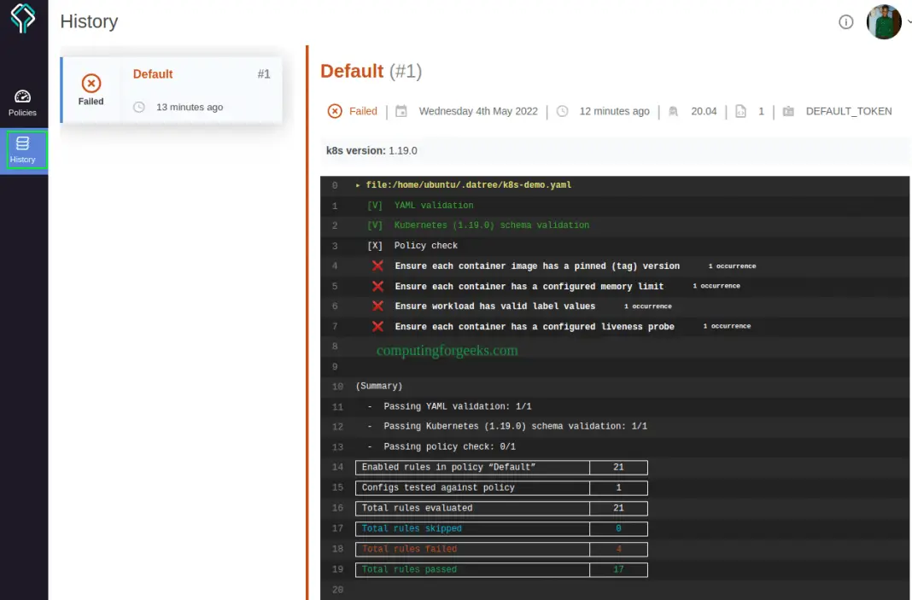
Task: Click the red X beside the pinned tag rule
Action: (379, 265)
